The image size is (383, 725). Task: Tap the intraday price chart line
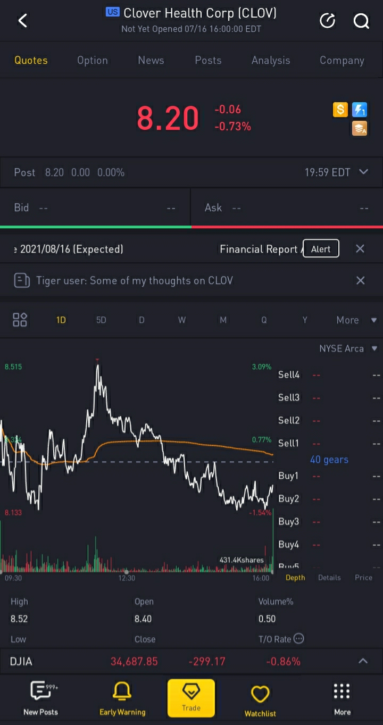[x=136, y=436]
